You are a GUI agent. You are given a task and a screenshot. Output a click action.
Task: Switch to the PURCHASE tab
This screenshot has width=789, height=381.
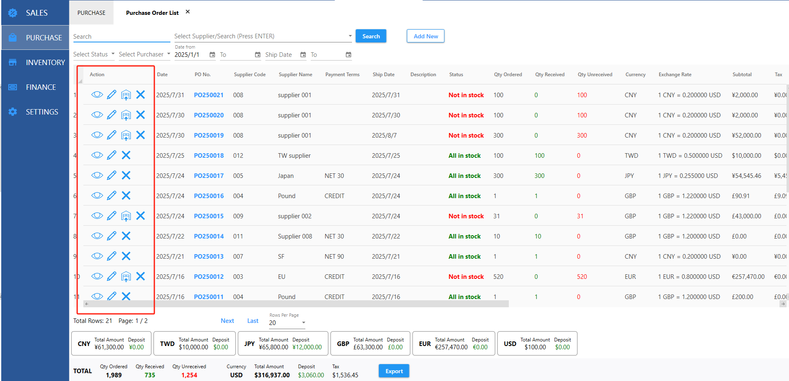[x=91, y=13]
